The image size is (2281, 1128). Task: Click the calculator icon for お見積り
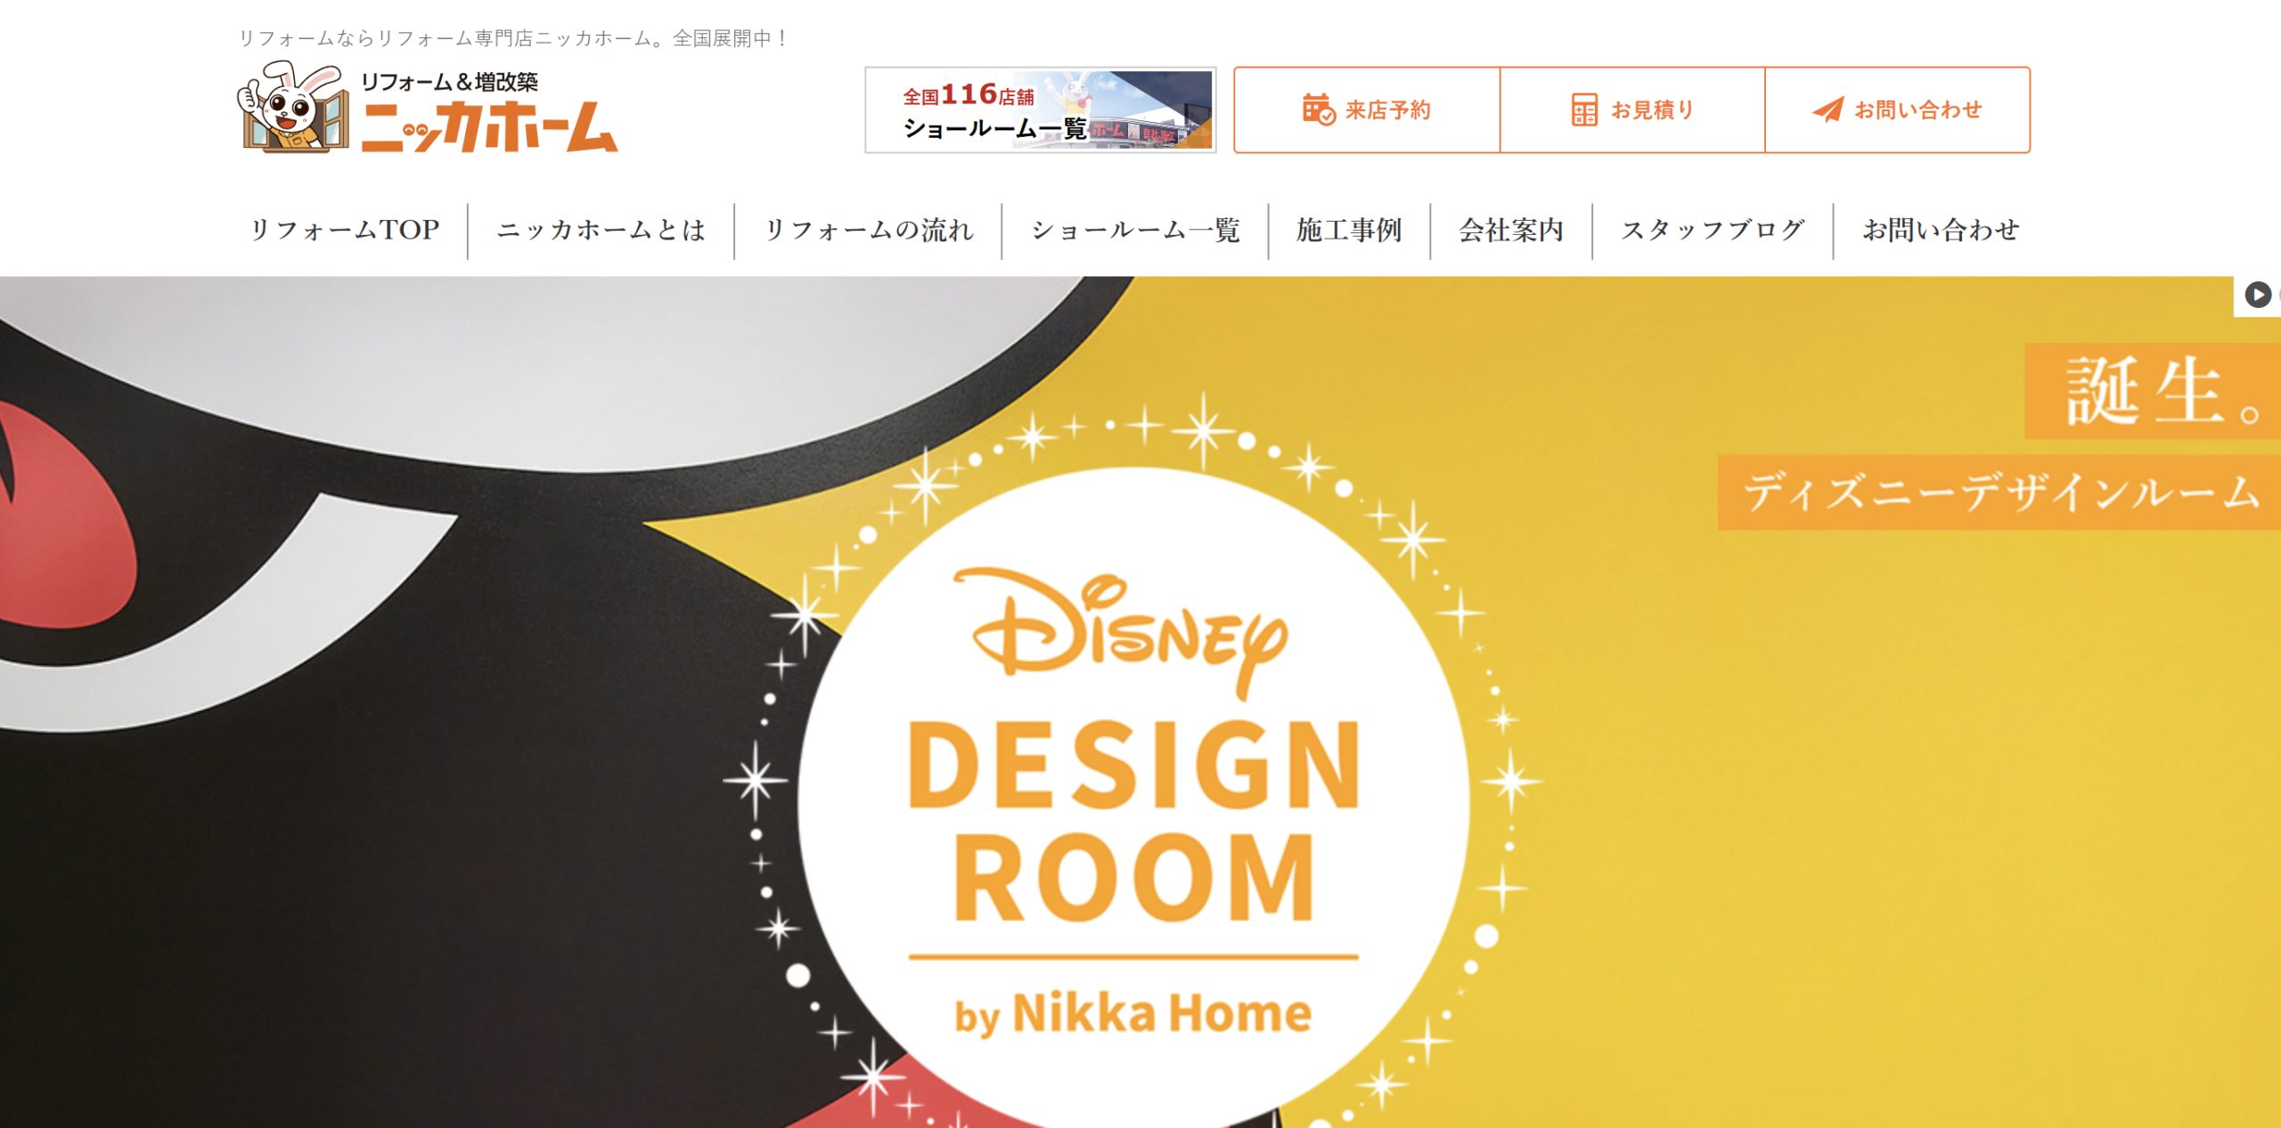[x=1583, y=110]
